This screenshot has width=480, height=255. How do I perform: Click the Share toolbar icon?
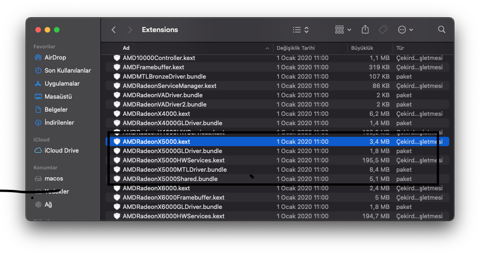365,29
